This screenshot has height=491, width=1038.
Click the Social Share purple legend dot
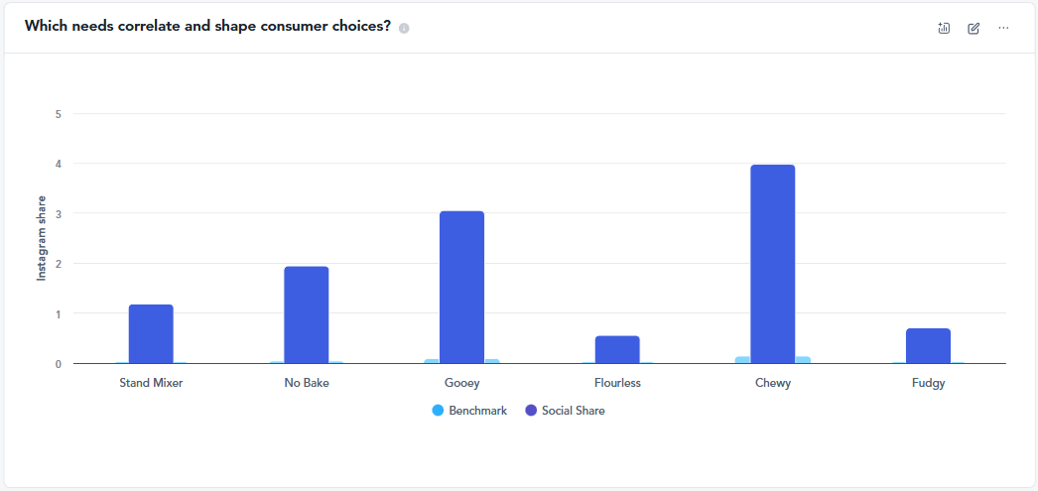click(x=531, y=411)
